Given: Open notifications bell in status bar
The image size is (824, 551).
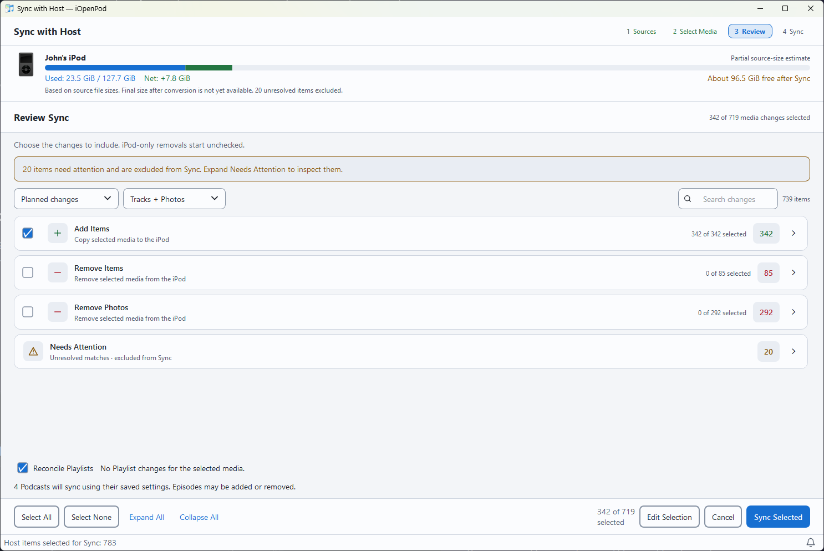Looking at the screenshot, I should tap(811, 543).
